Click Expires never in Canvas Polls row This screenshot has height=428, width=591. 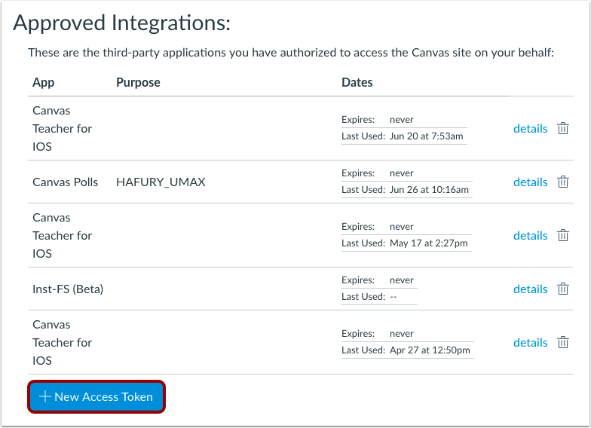coord(378,173)
